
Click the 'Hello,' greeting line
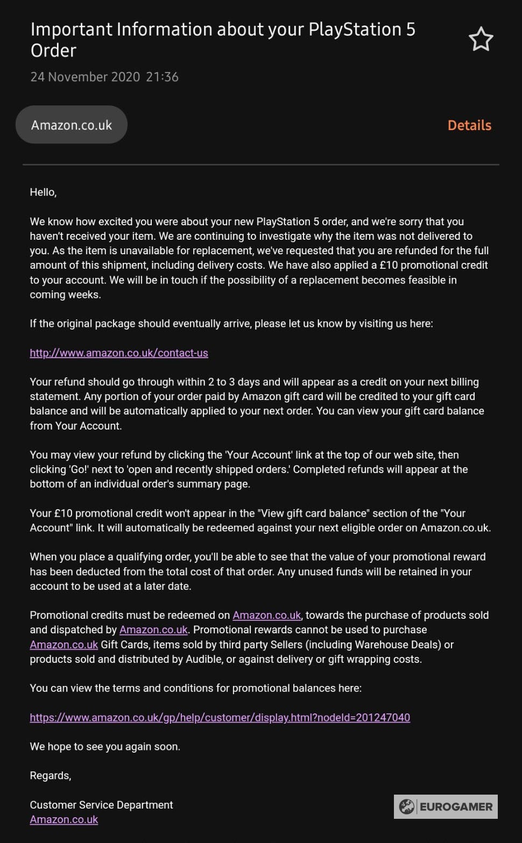[x=43, y=192]
